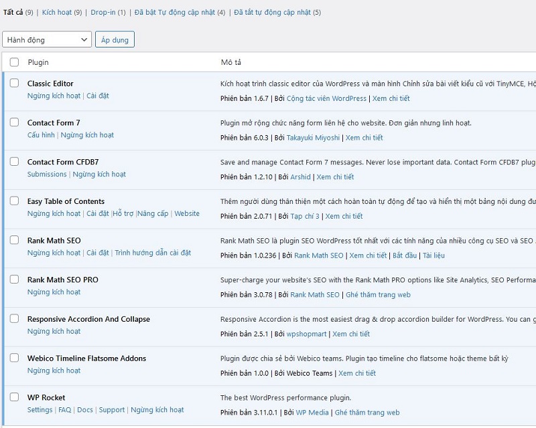Open Rank Math SEO Tài liệu link
Screen dimensions: 536x428
coord(433,255)
